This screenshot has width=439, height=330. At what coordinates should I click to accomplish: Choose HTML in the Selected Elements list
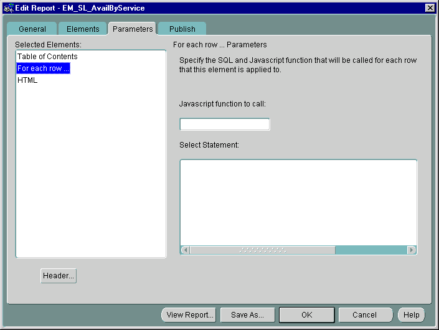click(x=27, y=80)
